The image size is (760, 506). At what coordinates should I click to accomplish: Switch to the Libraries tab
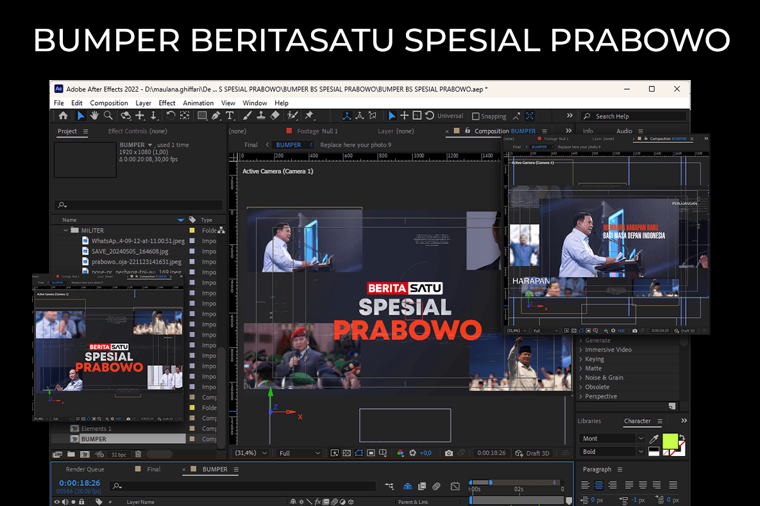[589, 421]
